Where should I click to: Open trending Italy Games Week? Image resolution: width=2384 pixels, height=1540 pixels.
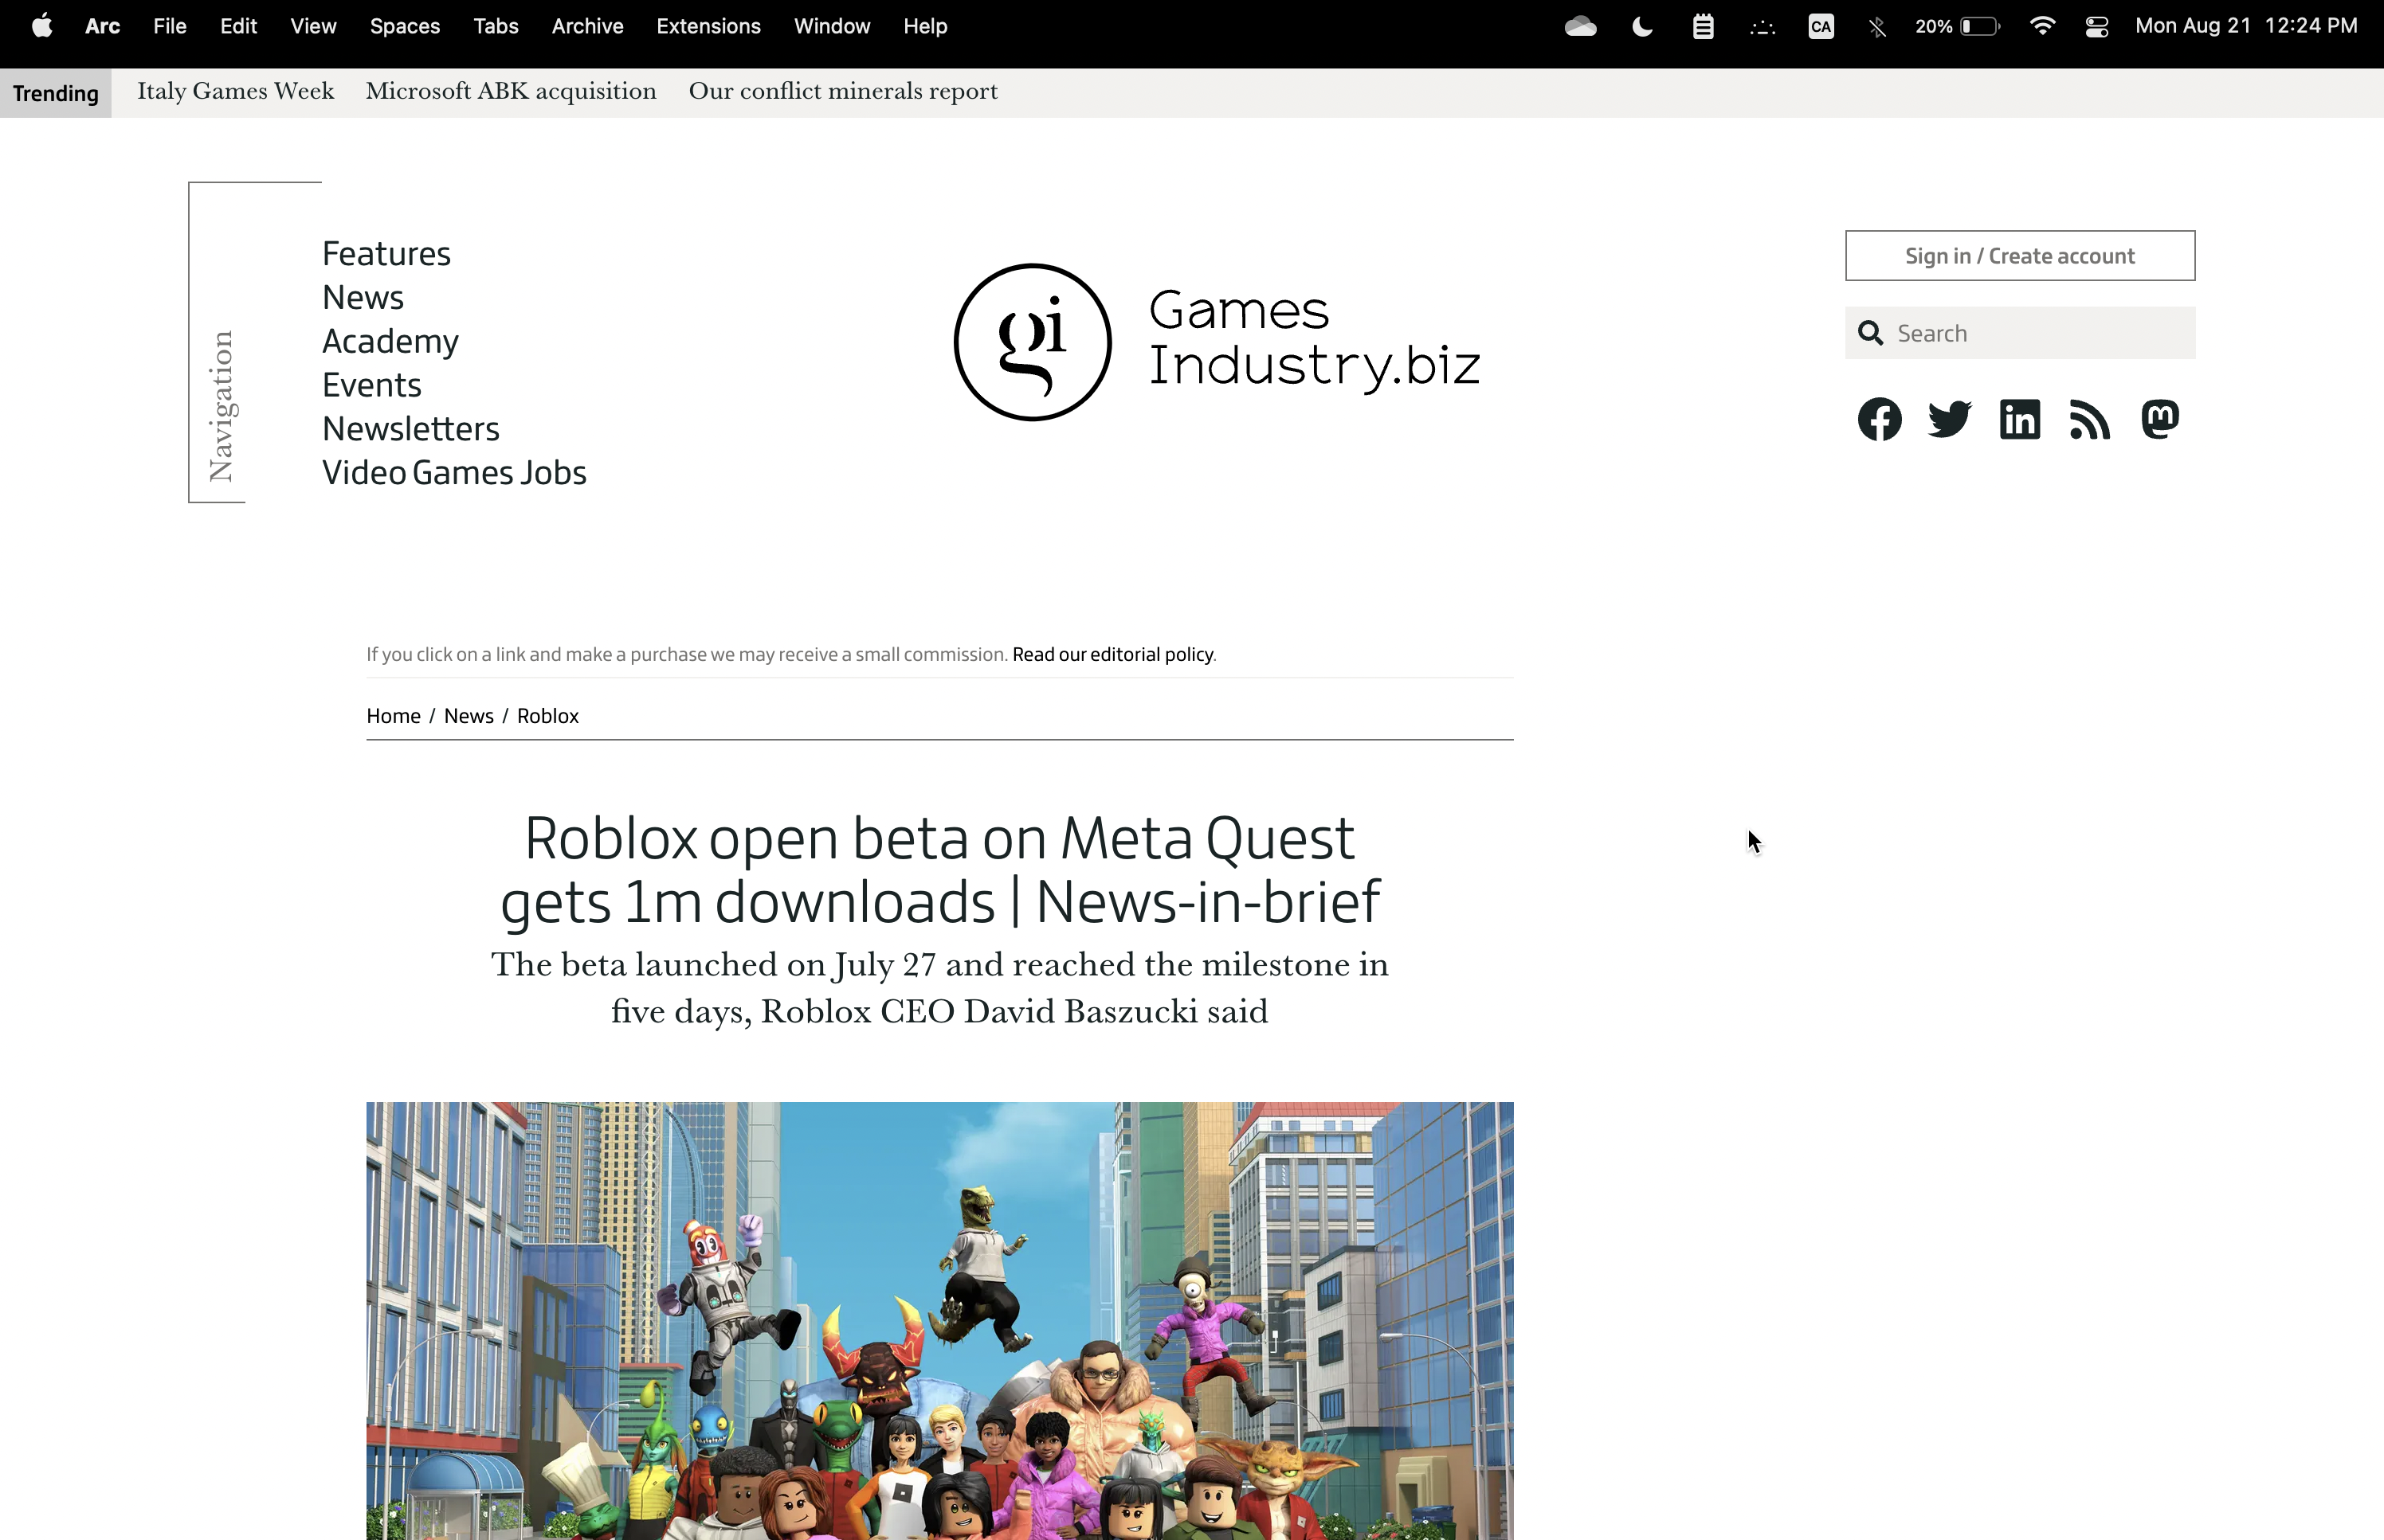(x=235, y=91)
